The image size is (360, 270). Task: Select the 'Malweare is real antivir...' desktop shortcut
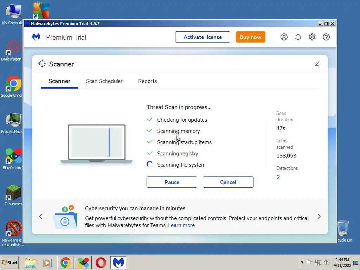coord(12,233)
